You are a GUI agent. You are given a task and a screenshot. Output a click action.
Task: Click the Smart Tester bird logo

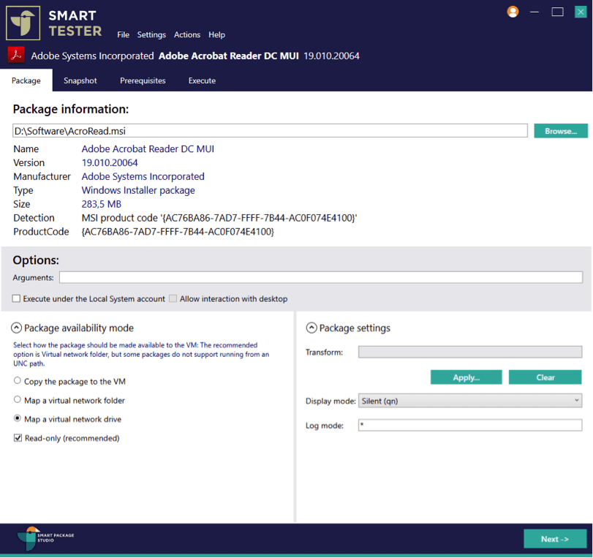23,23
